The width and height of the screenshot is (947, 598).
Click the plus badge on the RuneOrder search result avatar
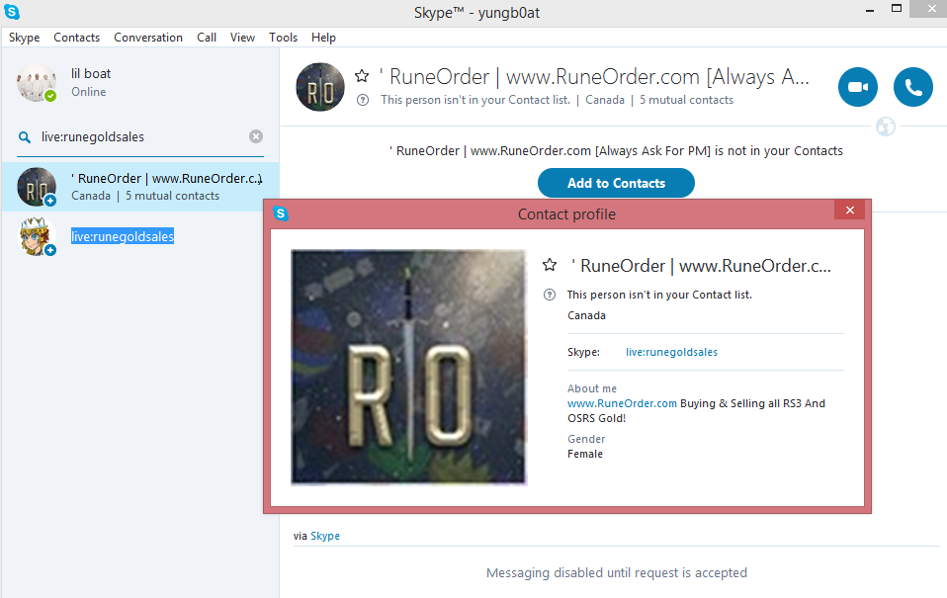tap(50, 201)
